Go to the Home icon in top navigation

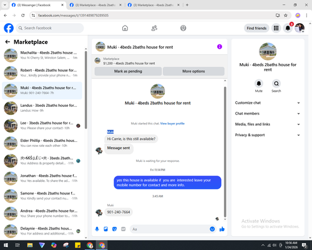click(125, 28)
